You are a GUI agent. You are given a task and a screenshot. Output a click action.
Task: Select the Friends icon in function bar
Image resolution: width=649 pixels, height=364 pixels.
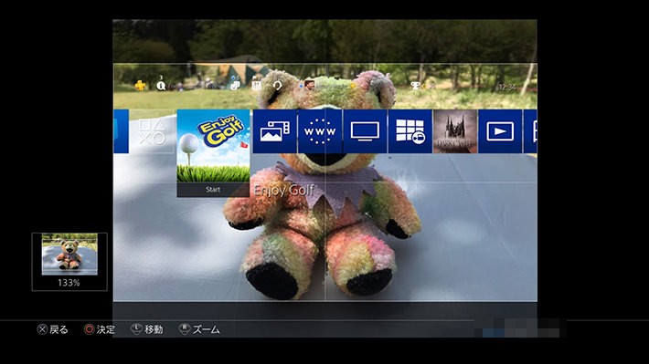(235, 86)
